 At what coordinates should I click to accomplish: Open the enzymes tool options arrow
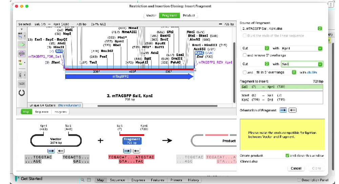click(x=24, y=36)
